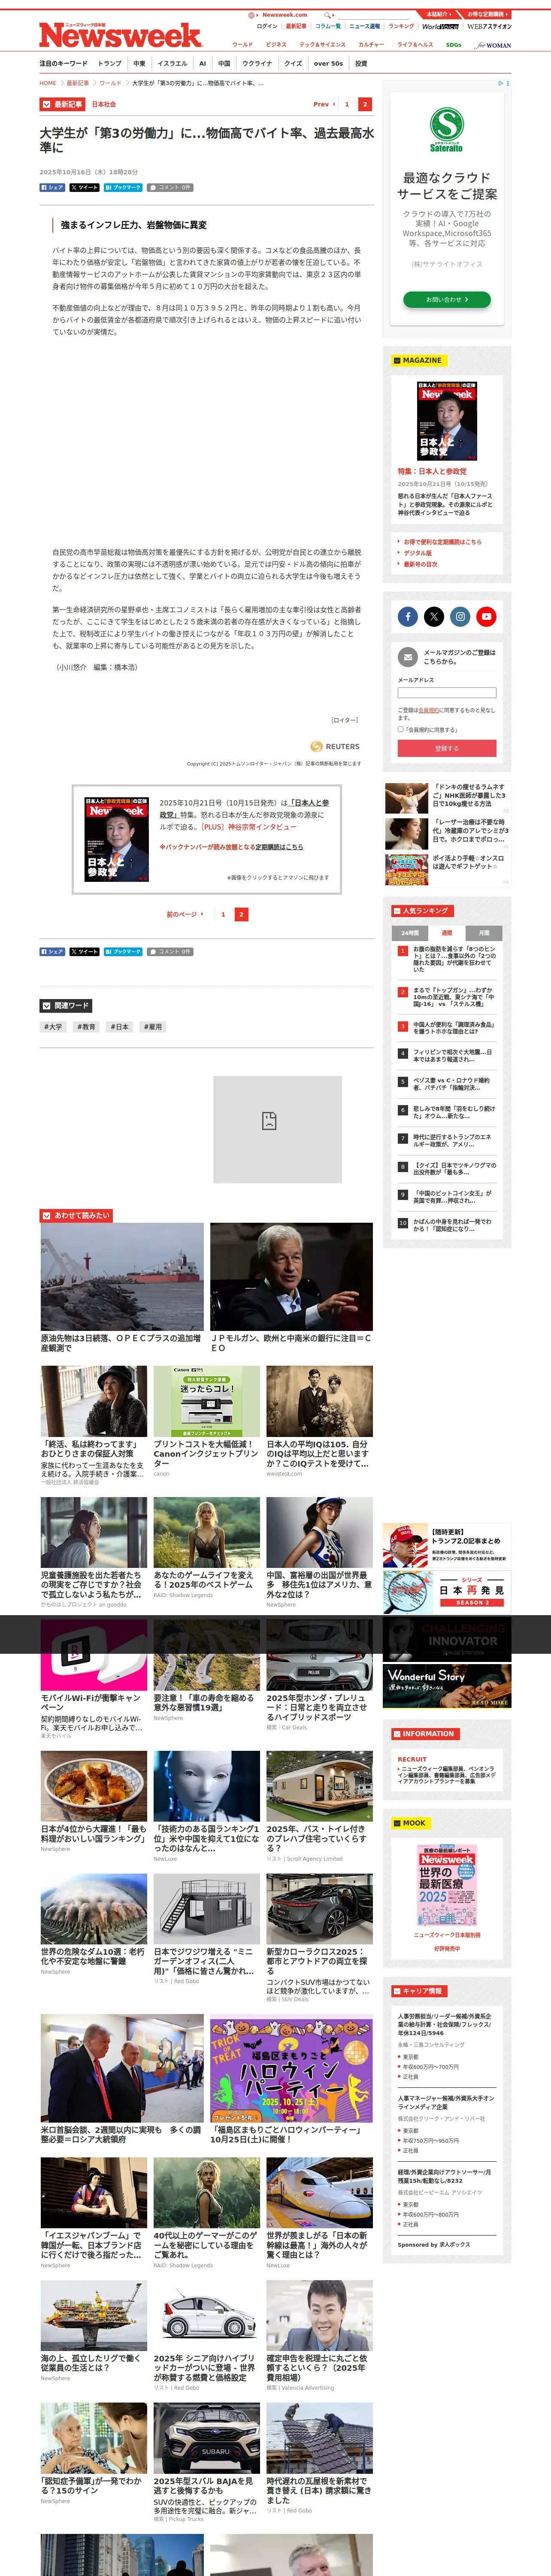Open the 日本再発見 series banner

[x=447, y=1591]
